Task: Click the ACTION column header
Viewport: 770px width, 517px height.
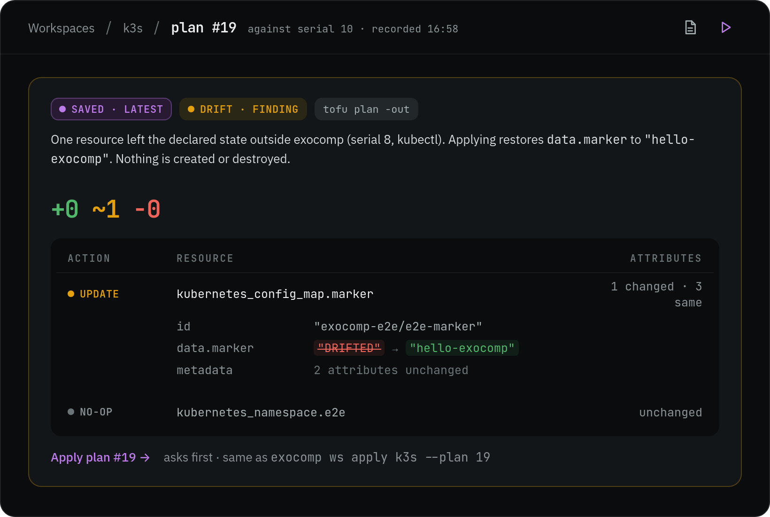Action: click(x=89, y=258)
